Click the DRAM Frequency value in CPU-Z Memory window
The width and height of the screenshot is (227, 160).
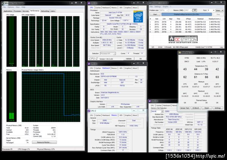coord(123,132)
